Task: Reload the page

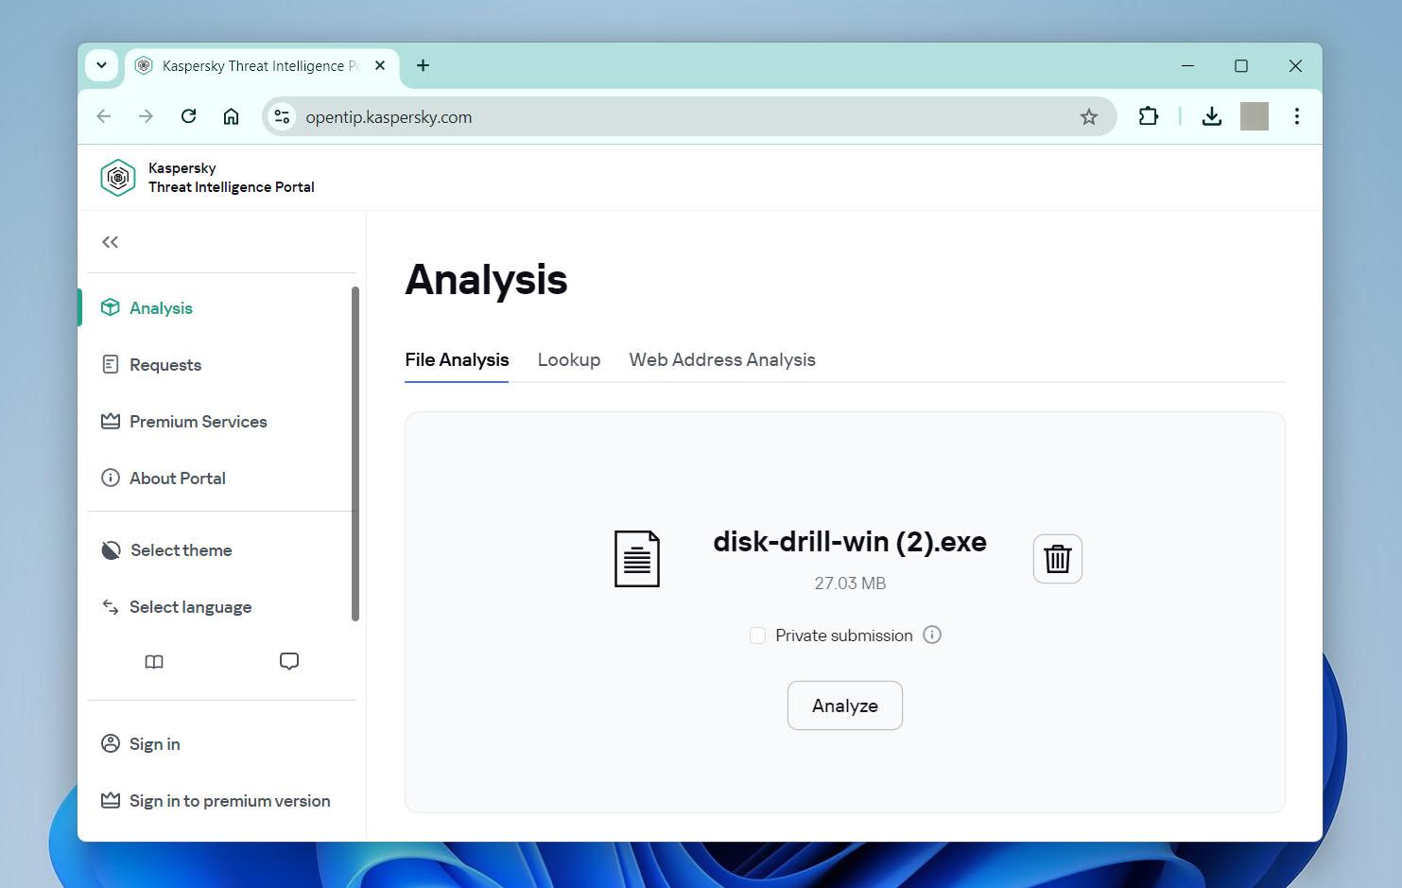Action: coord(188,116)
